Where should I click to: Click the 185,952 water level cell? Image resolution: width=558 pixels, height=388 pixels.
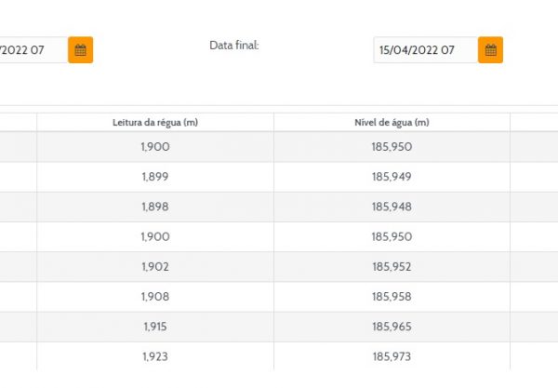(x=392, y=266)
